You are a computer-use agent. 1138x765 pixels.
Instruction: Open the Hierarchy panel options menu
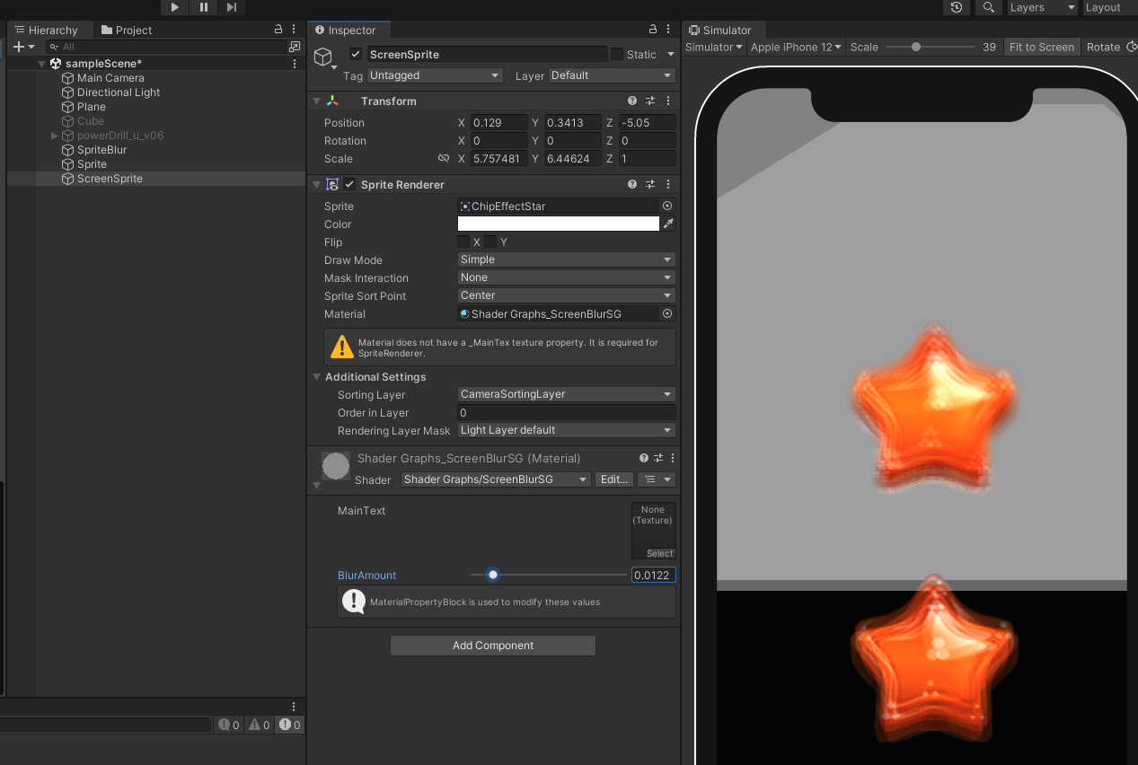[x=294, y=30]
